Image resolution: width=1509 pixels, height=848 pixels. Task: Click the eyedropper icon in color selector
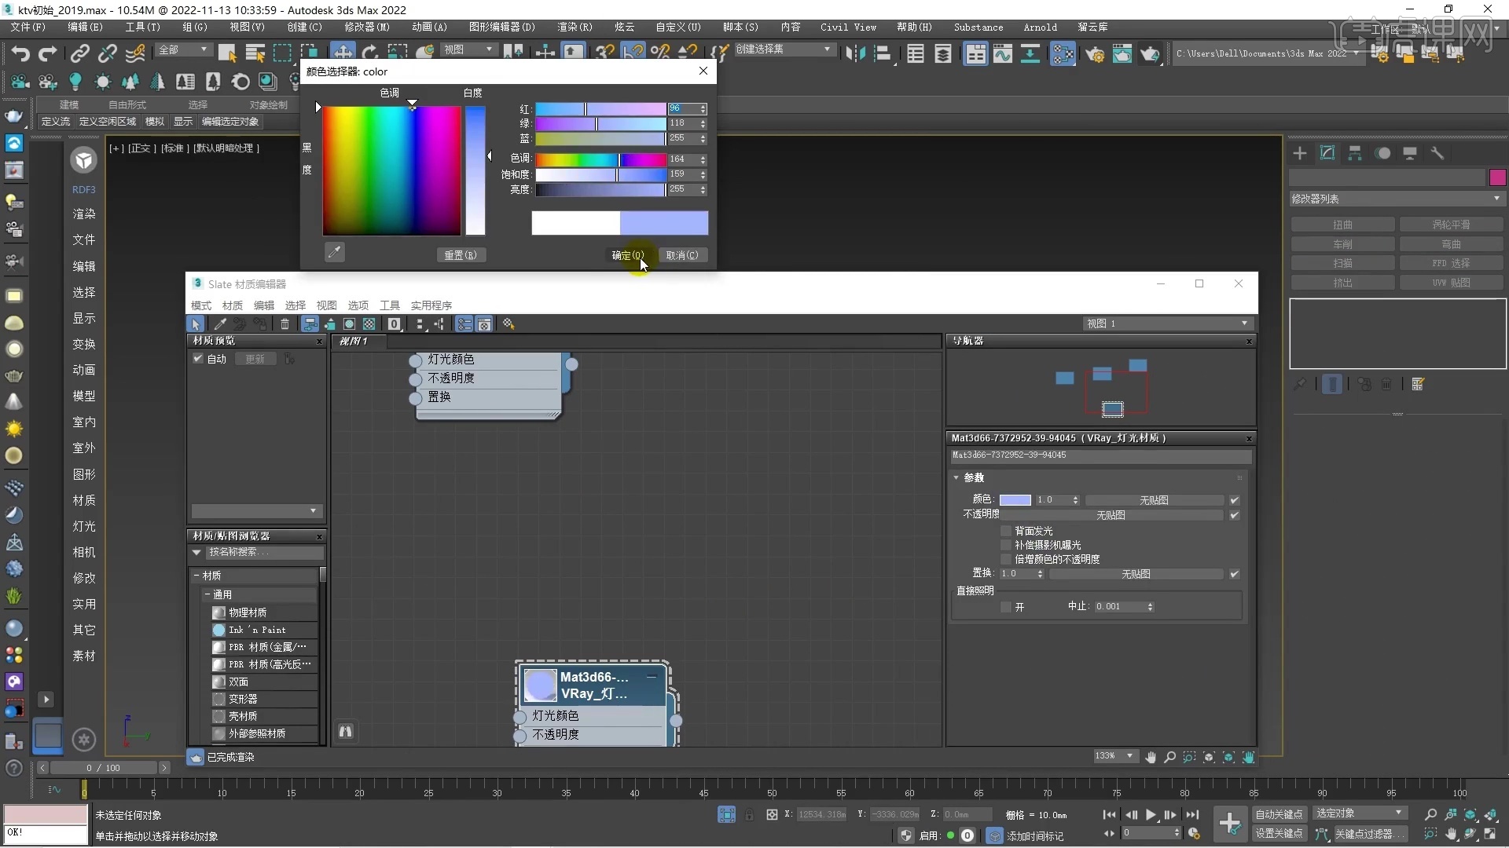point(335,252)
